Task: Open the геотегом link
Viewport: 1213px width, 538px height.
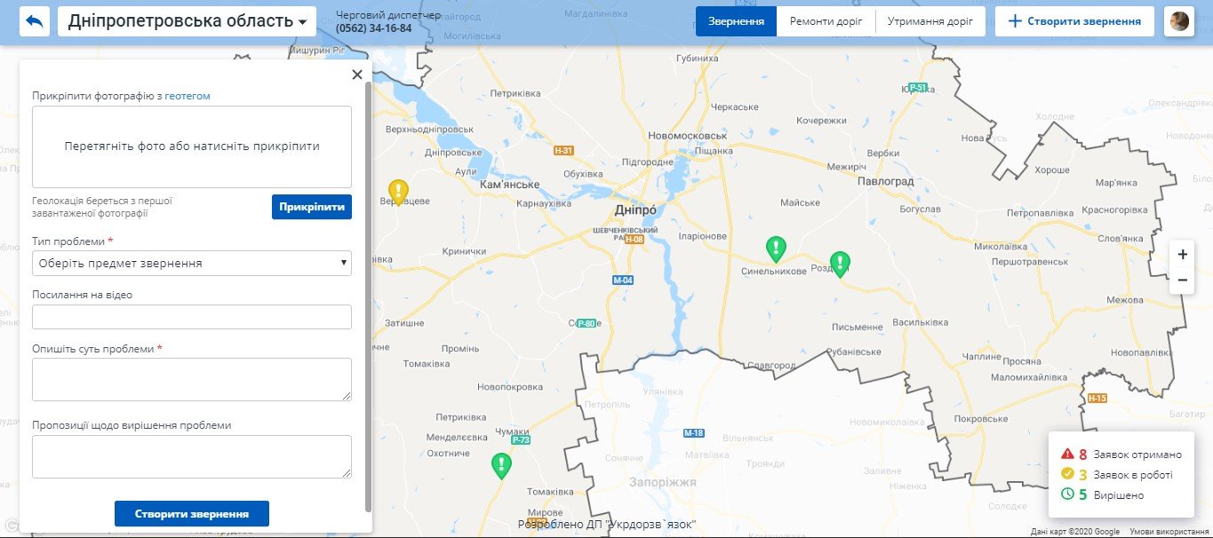Action: pos(188,96)
